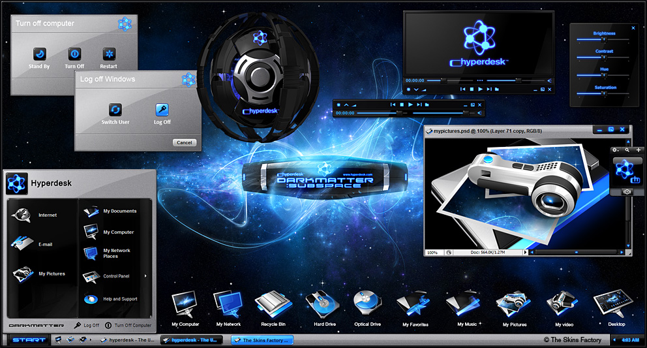The height and width of the screenshot is (348, 647).
Task: Click the Log Off key icon in dialog
Action: tap(162, 110)
